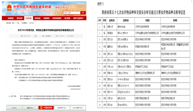This screenshot has width=193, height=111.
Task: Click the 附件 2 heading text
Action: click(100, 4)
